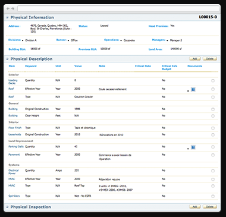Focus the browser address bar
The image size is (226, 217).
118,9
